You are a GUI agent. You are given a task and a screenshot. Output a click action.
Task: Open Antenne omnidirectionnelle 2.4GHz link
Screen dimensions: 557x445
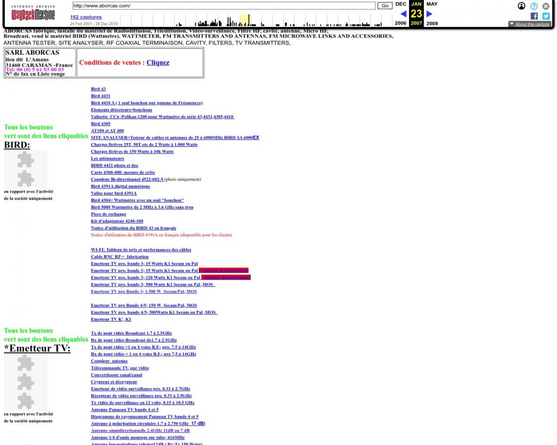pyautogui.click(x=140, y=431)
